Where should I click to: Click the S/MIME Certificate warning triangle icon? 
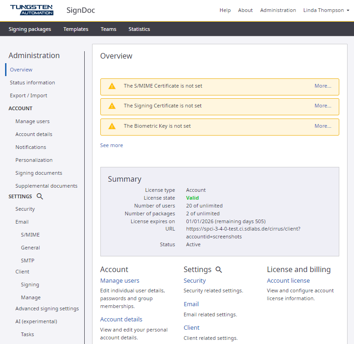point(112,86)
